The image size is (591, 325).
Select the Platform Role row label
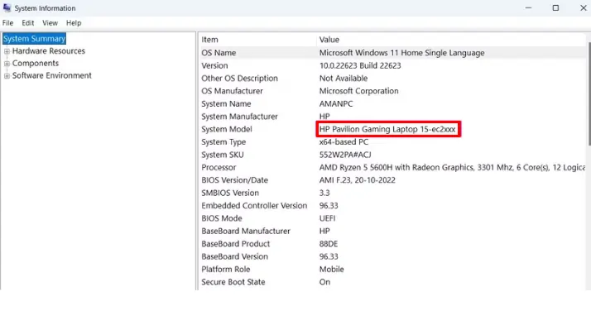[226, 270]
